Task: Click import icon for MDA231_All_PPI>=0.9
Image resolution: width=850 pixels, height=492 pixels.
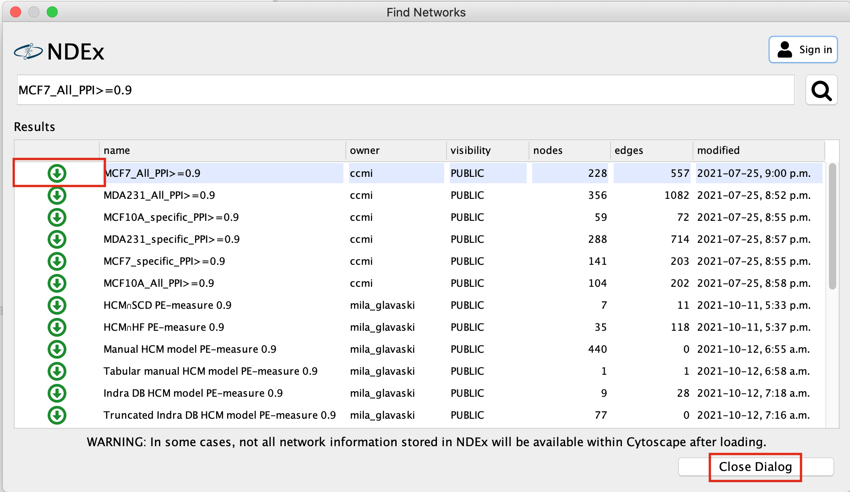Action: pos(57,195)
